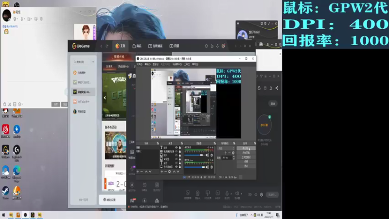Toggle lock on display capture source

(180, 167)
